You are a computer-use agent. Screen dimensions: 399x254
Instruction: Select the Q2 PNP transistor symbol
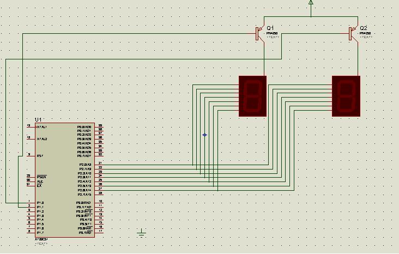coord(353,34)
